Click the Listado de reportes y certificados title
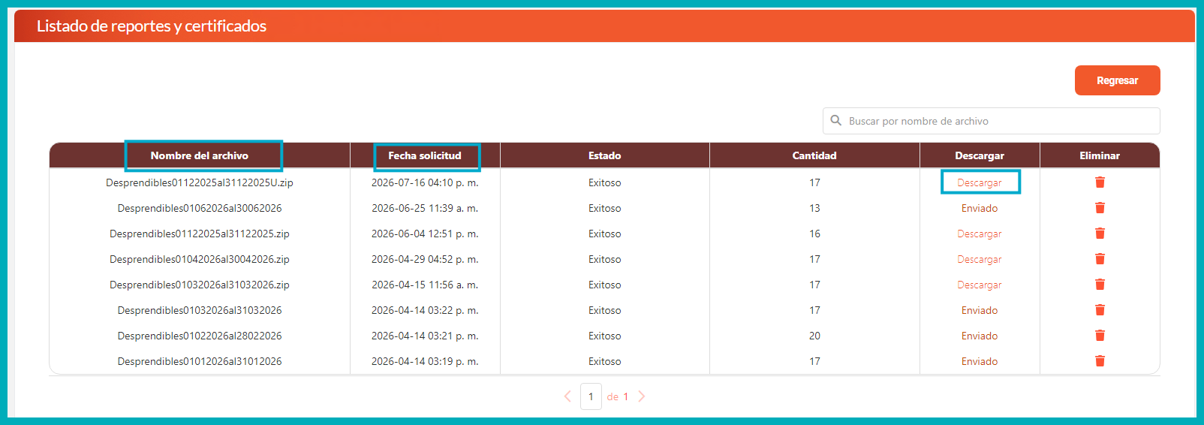 152,26
